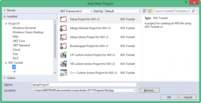Select the v4 node under WiX Toolset
Image resolution: width=201 pixels, height=103 pixels.
(14, 71)
